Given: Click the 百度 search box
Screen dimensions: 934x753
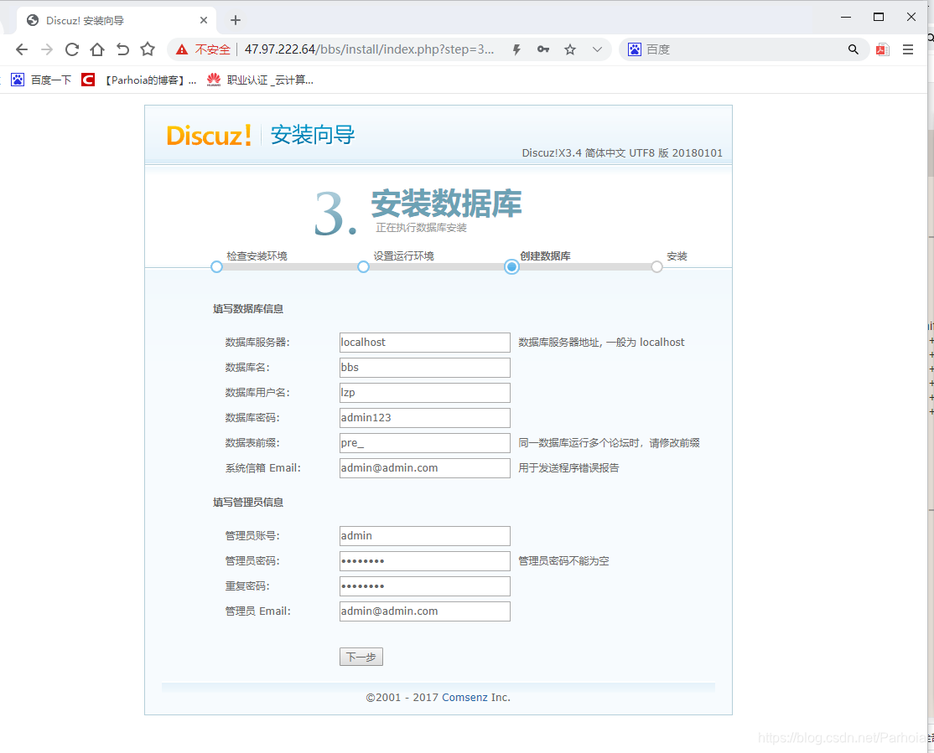Looking at the screenshot, I should pyautogui.click(x=742, y=49).
